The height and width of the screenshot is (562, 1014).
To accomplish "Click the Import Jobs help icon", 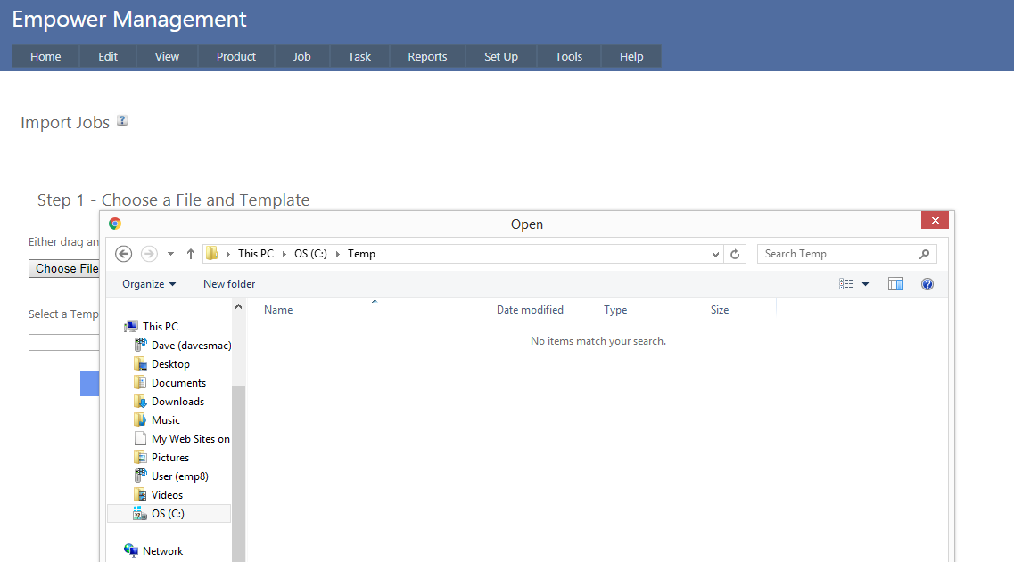I will pyautogui.click(x=122, y=121).
